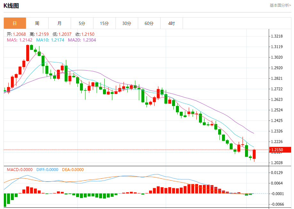294x209 pixels.
Task: Click the 1.3218 price axis label
Action: pyautogui.click(x=277, y=36)
